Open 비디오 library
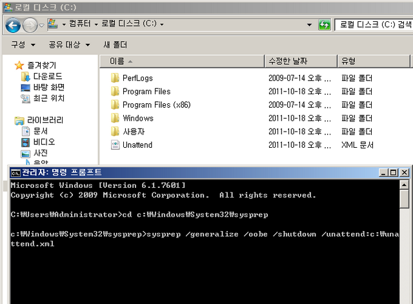The width and height of the screenshot is (413, 304). click(45, 142)
